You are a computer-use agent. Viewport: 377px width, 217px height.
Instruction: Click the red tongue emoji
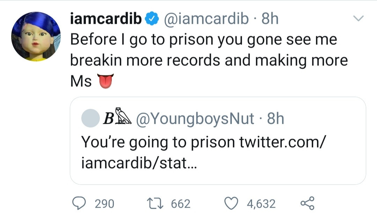click(105, 81)
